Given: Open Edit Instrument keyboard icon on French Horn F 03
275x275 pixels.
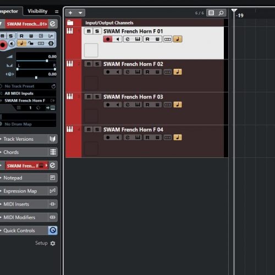Looking at the screenshot, I should [x=137, y=105].
